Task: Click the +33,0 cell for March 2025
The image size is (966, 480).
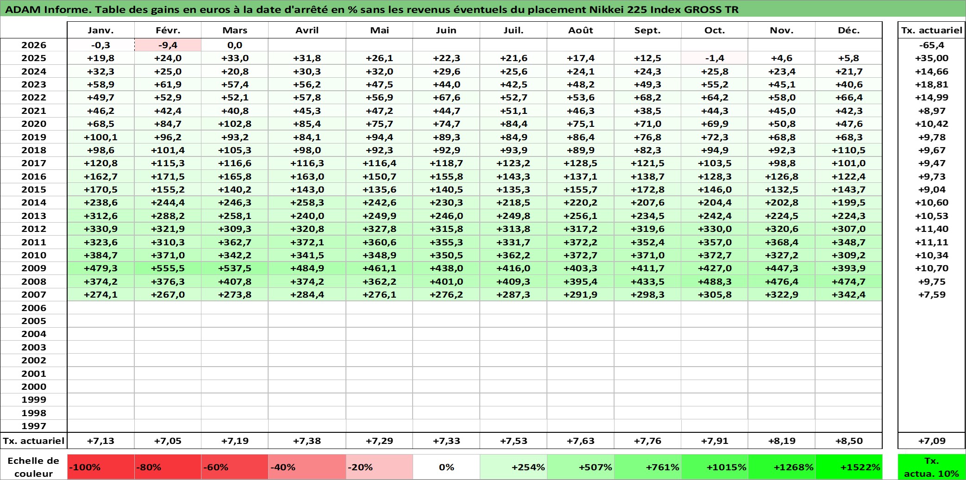Action: (235, 58)
